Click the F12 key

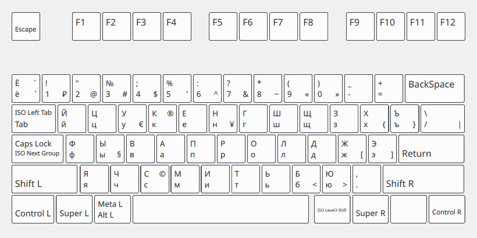click(451, 26)
